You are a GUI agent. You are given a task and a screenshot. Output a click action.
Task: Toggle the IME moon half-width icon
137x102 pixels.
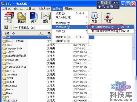tap(114, 2)
